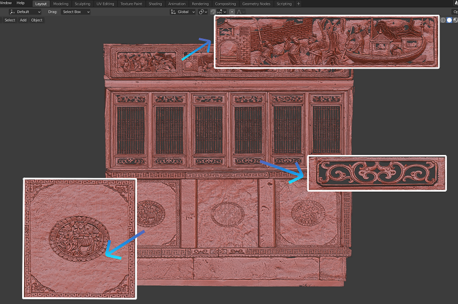Viewport: 458px width, 304px height.
Task: Open the snapping options dropdown
Action: point(222,12)
